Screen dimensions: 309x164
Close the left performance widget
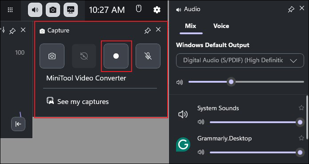click(23, 30)
